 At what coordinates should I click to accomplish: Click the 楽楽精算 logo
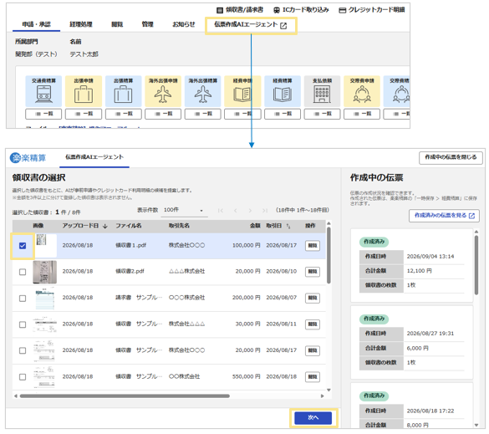tap(28, 158)
